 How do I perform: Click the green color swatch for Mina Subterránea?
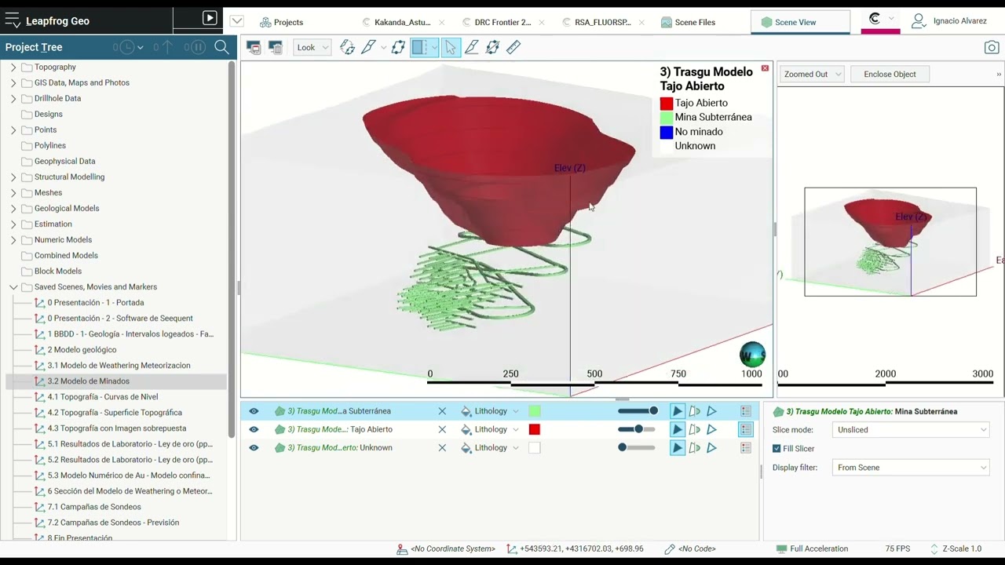535,411
